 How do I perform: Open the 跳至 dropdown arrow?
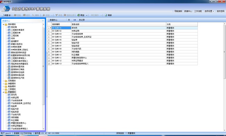point(87,15)
